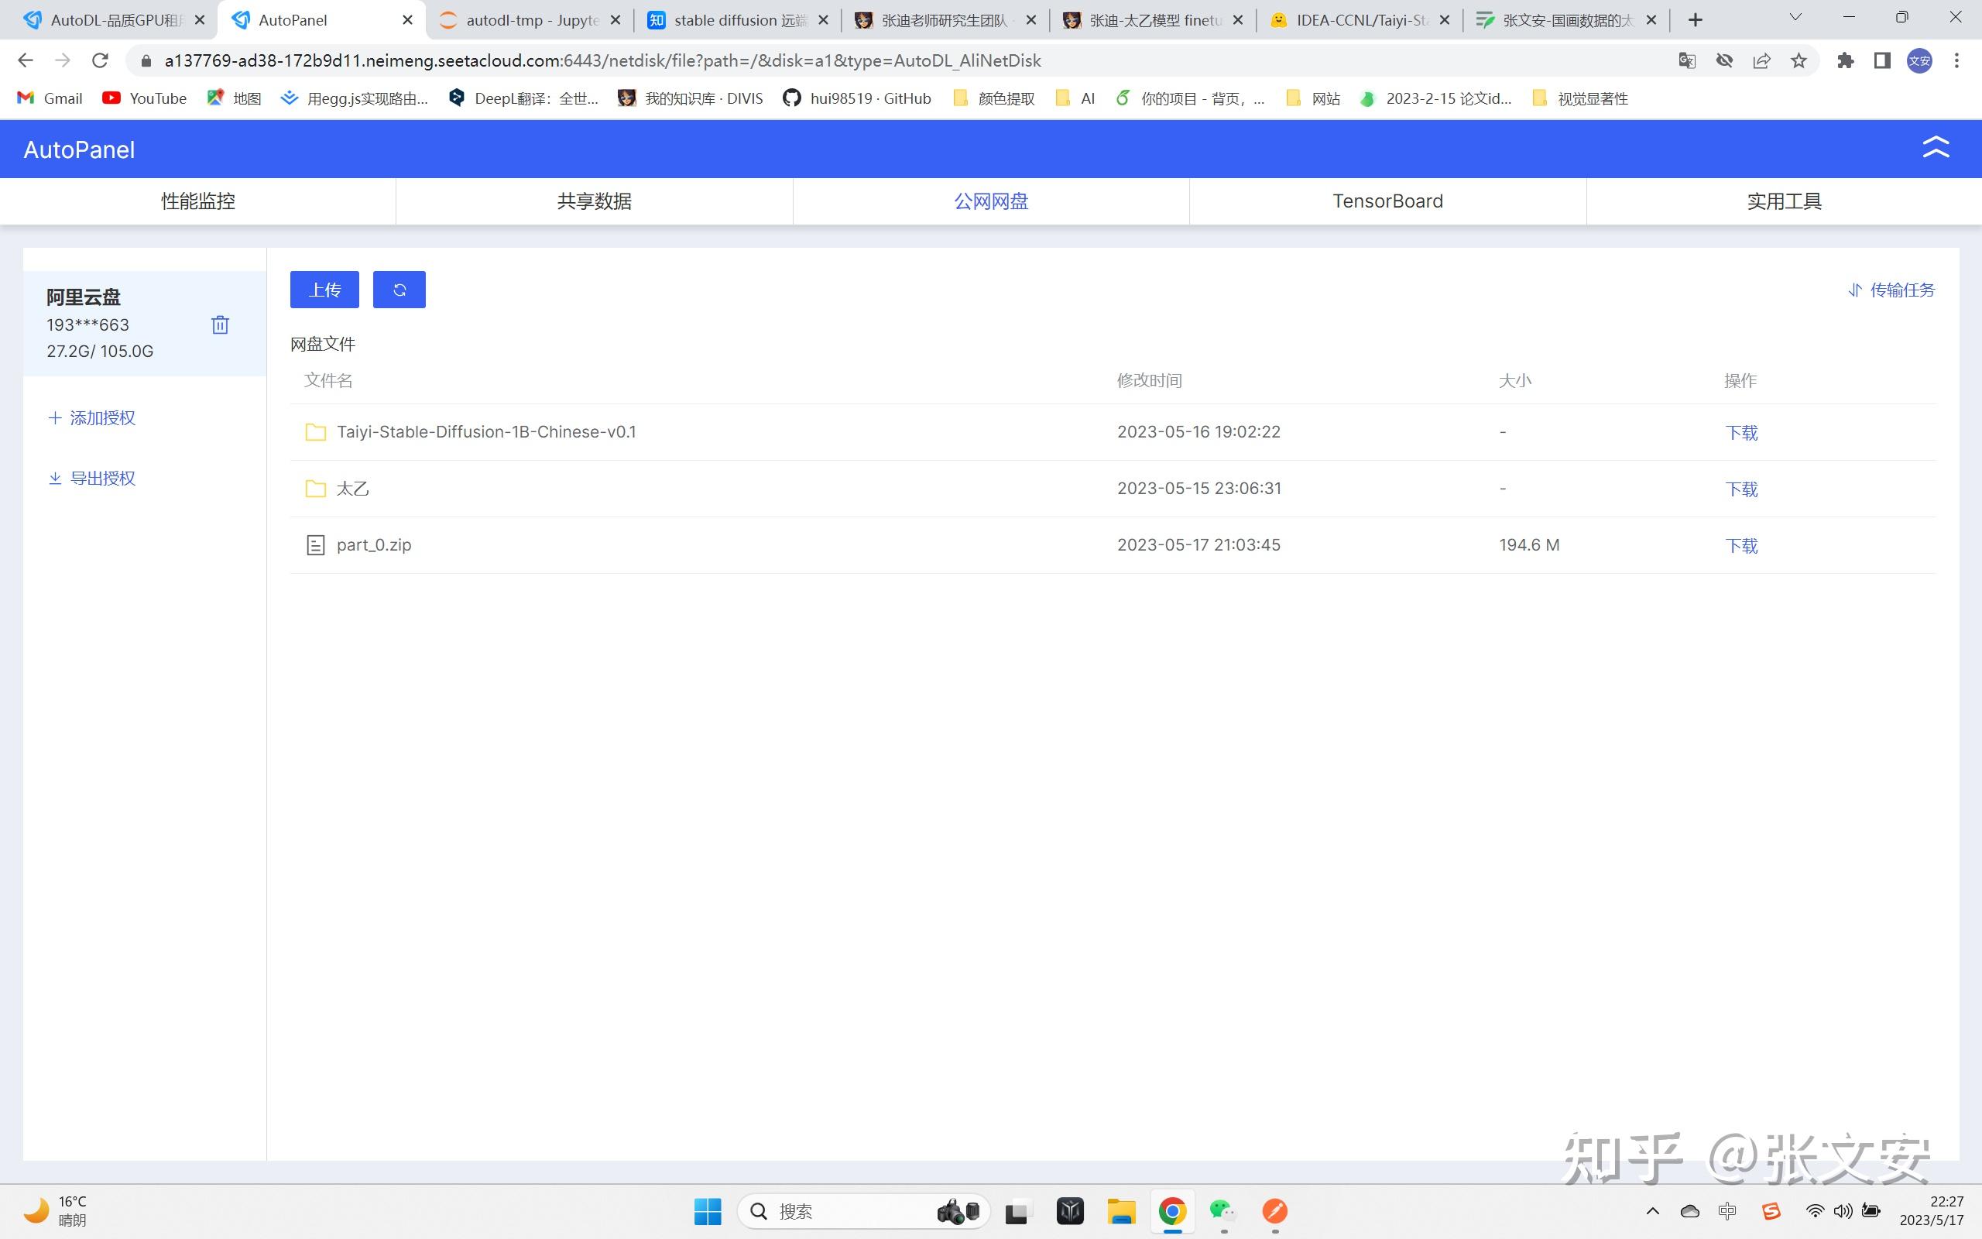Click the share page icon in the address bar
This screenshot has height=1239, width=1982.
1761,60
